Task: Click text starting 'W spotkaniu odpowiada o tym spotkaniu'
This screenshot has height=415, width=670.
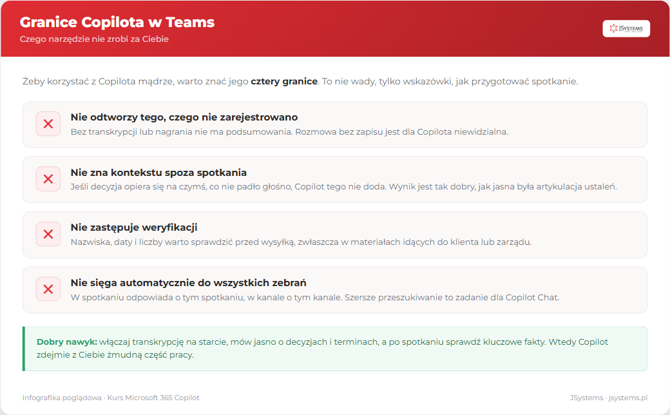Action: (315, 298)
